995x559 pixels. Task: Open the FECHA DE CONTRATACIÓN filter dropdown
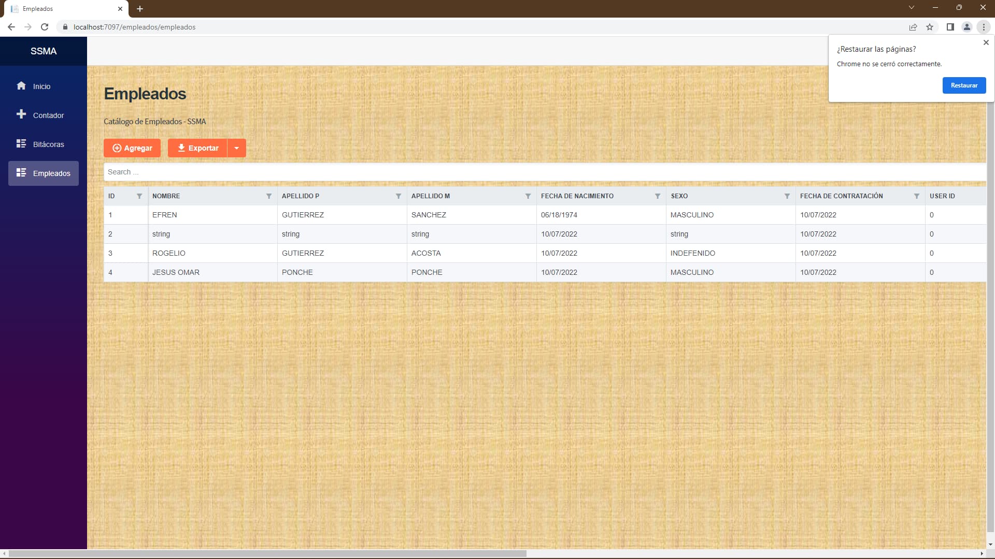click(x=916, y=196)
